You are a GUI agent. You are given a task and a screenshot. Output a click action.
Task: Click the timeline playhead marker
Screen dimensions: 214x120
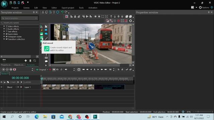(42, 79)
